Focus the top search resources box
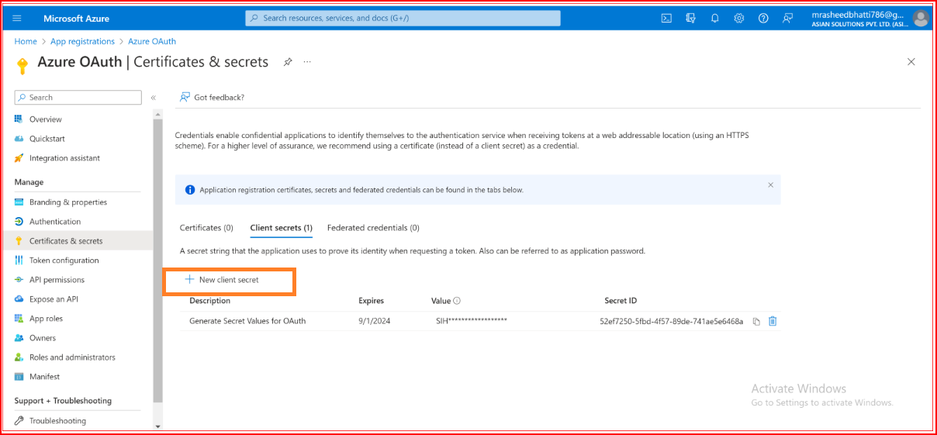This screenshot has width=937, height=435. pos(403,18)
